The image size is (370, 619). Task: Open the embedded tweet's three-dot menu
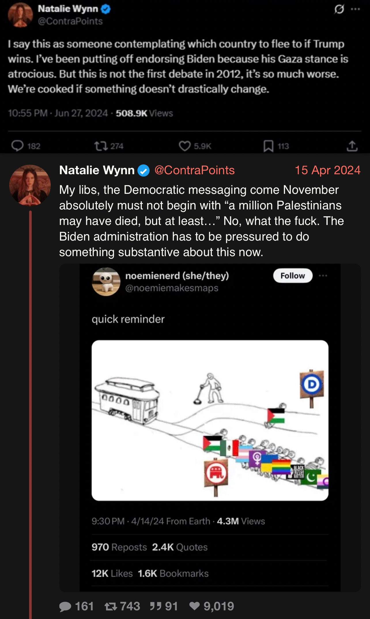coord(323,276)
